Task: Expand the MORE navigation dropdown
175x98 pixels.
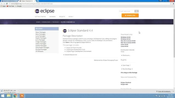Action: coord(71,17)
